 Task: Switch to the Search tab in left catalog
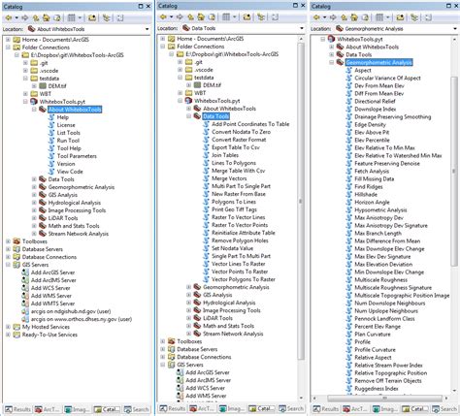(x=136, y=409)
